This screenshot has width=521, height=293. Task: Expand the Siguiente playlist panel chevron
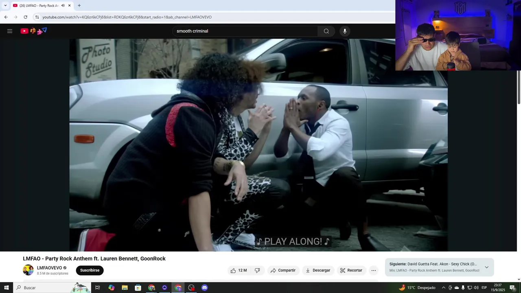486,267
